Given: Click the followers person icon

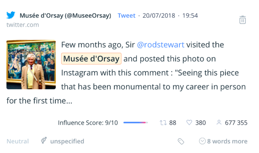Looking at the screenshot, I should pyautogui.click(x=219, y=122).
